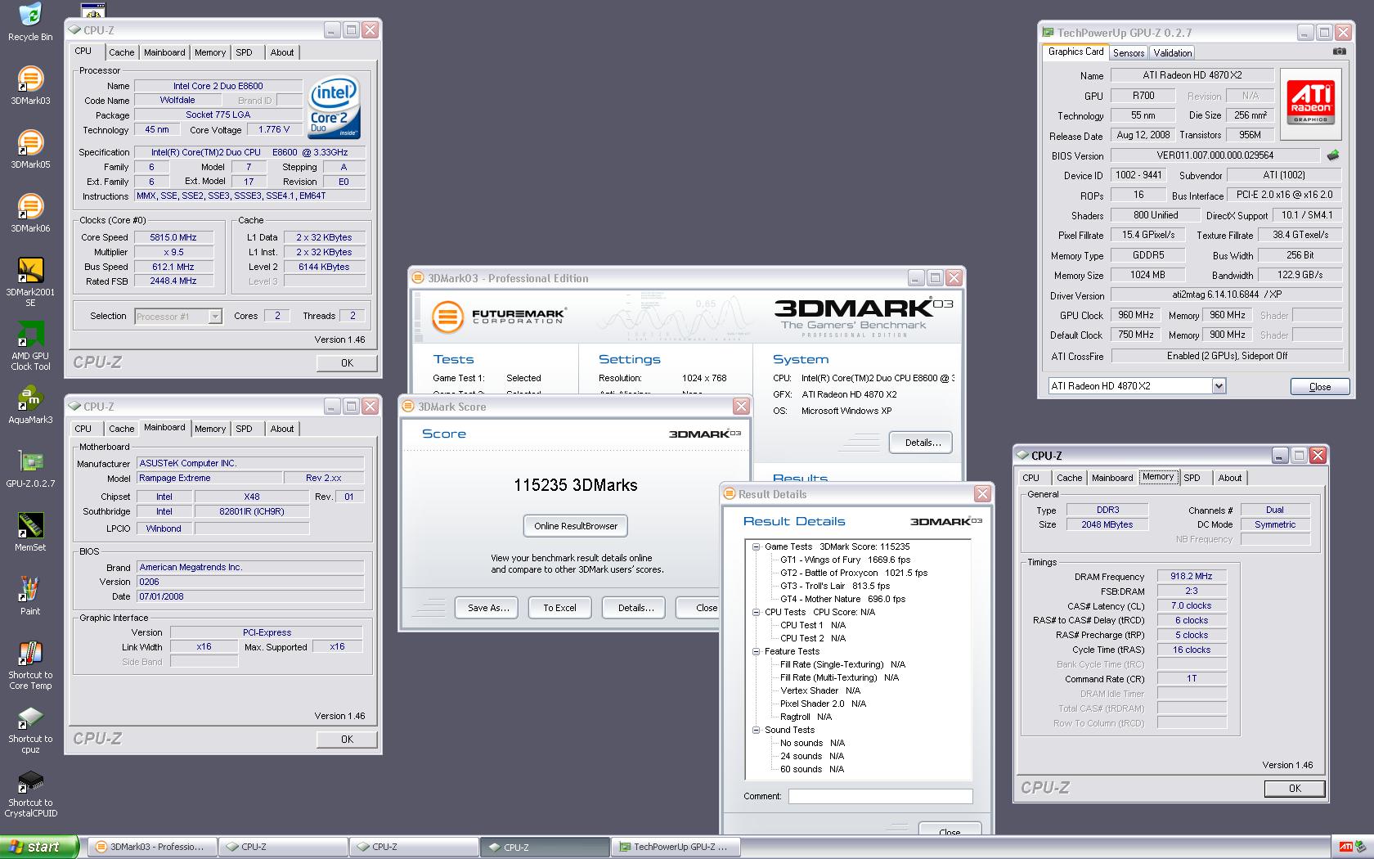Open the Validation tab in GPU-Z
The width and height of the screenshot is (1374, 859).
point(1173,53)
